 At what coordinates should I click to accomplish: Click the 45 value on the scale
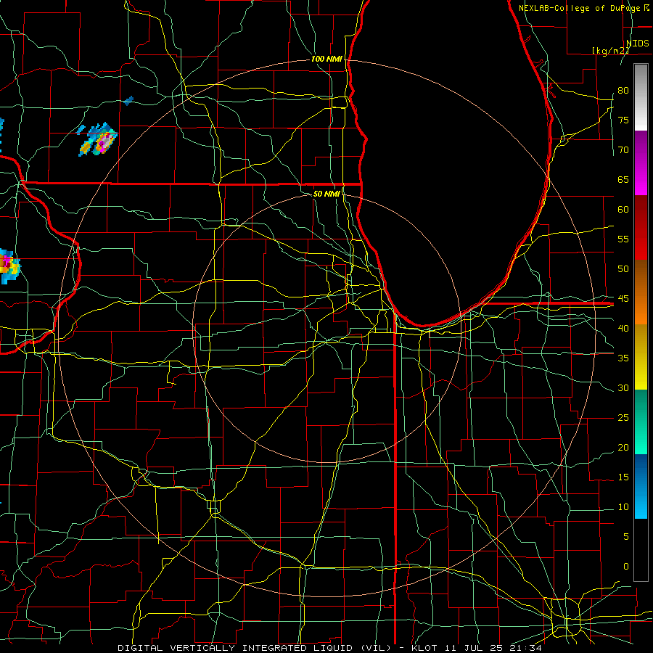pos(623,299)
